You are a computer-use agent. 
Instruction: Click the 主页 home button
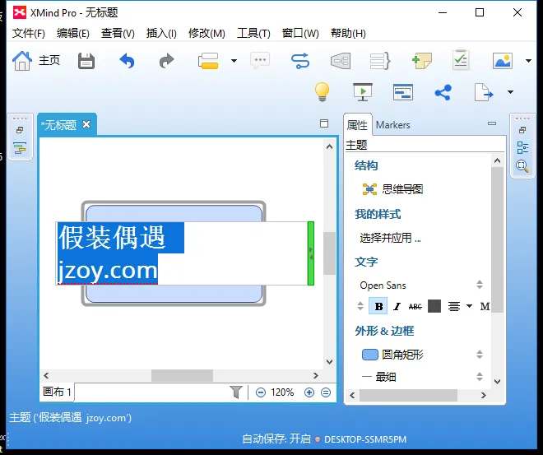coord(37,61)
